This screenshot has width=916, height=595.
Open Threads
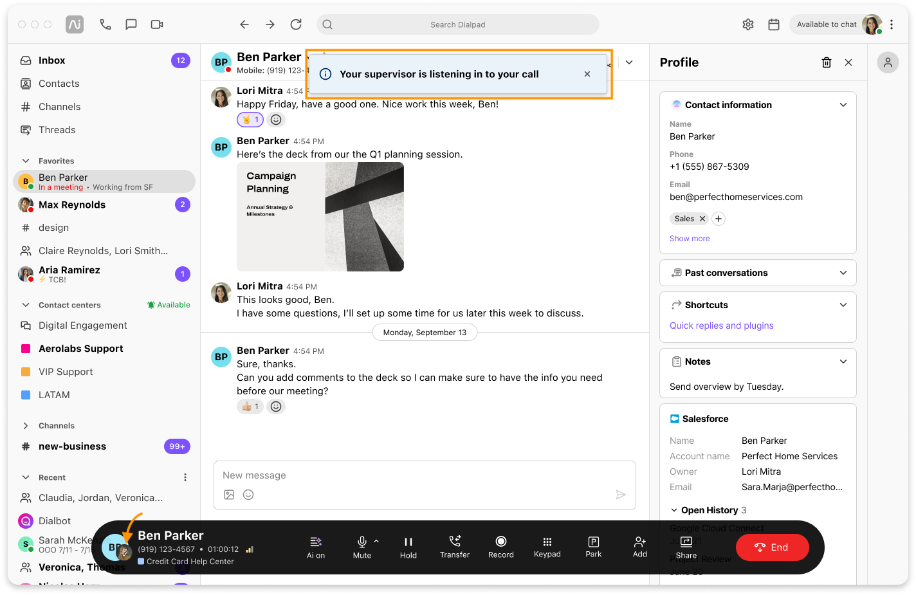[104, 130]
